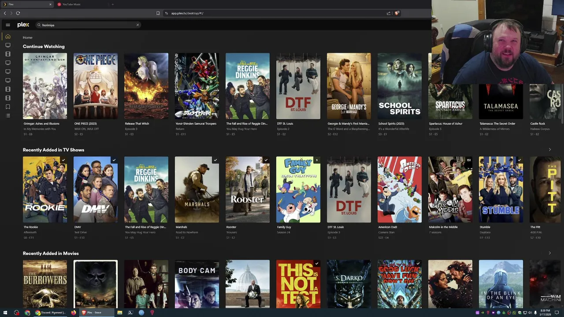Viewport: 564px width, 317px height.
Task: Click the '7 seasons' text under Malcolm
Action: 435,232
